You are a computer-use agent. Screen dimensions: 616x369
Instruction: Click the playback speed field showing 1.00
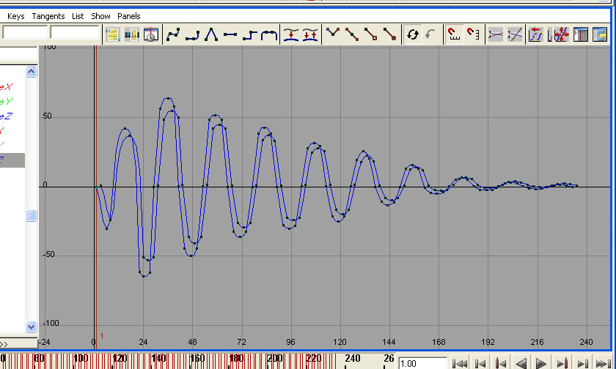[422, 363]
